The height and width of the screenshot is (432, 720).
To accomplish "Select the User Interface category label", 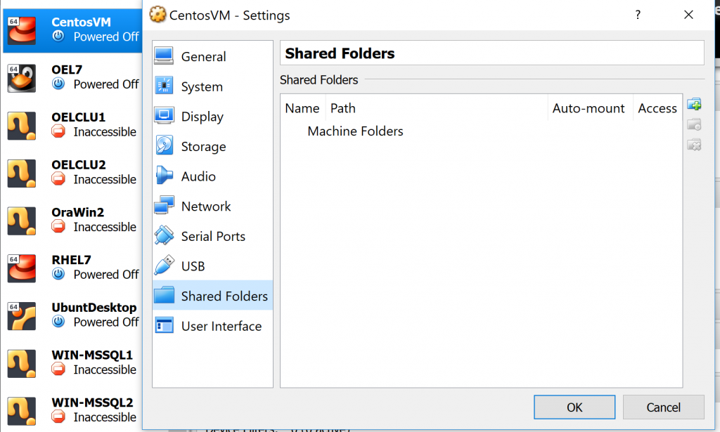I will (x=221, y=326).
